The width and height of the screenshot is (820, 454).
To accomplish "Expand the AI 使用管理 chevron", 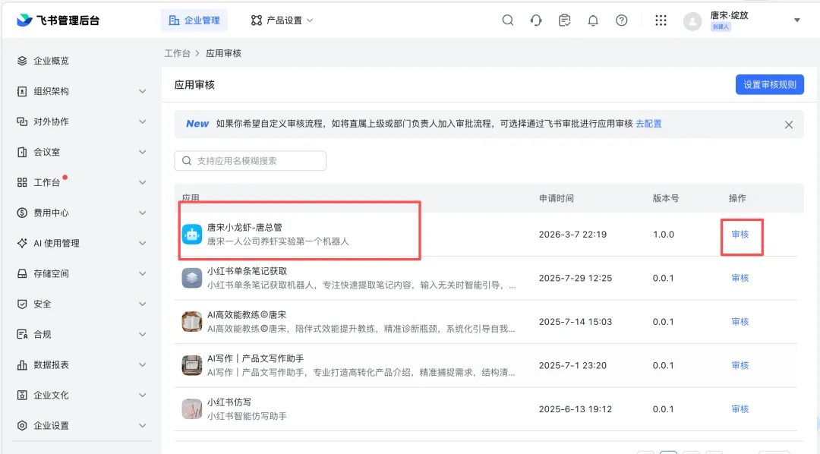I will pyautogui.click(x=142, y=243).
